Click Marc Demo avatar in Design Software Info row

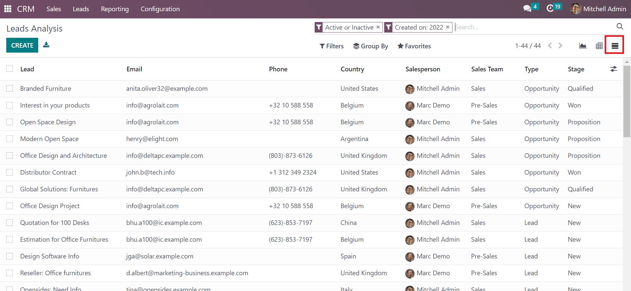coord(410,256)
